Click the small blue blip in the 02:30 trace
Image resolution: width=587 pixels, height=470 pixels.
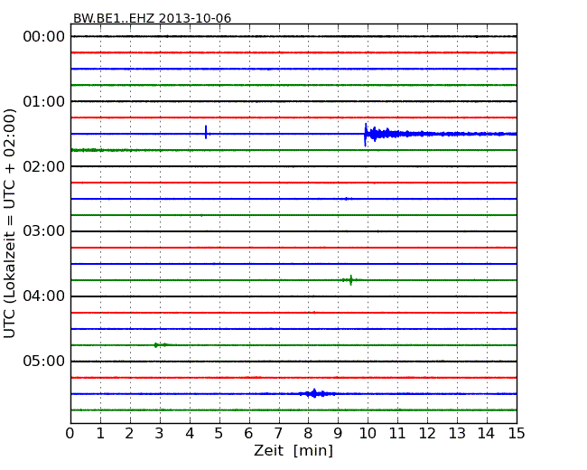click(347, 199)
